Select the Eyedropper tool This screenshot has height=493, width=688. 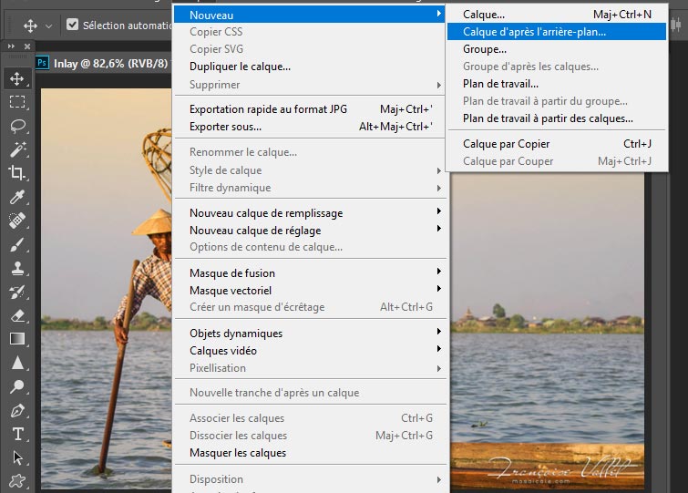pyautogui.click(x=17, y=197)
